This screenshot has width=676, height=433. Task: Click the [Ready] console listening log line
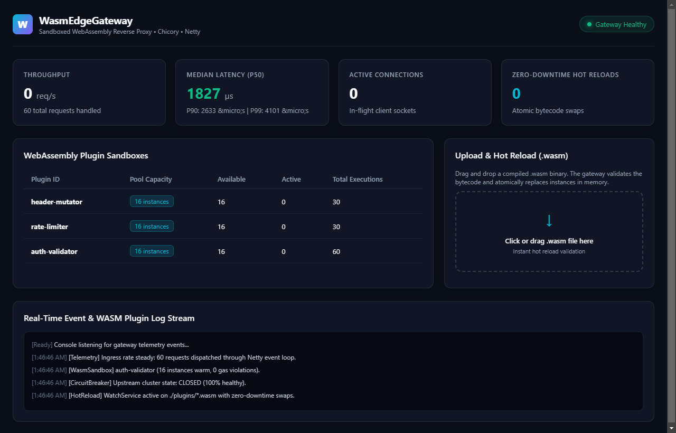click(110, 345)
